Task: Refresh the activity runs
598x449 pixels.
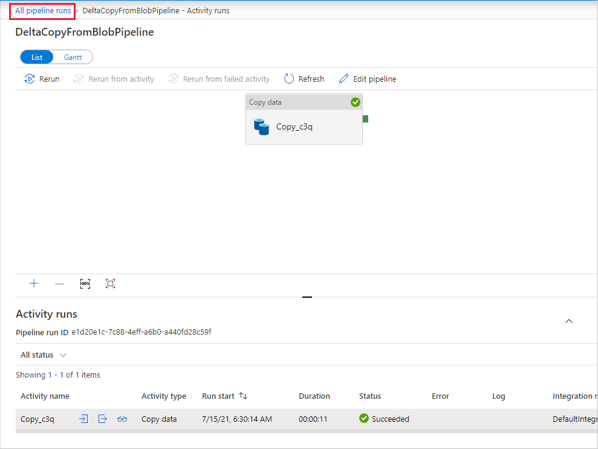Action: click(x=304, y=79)
